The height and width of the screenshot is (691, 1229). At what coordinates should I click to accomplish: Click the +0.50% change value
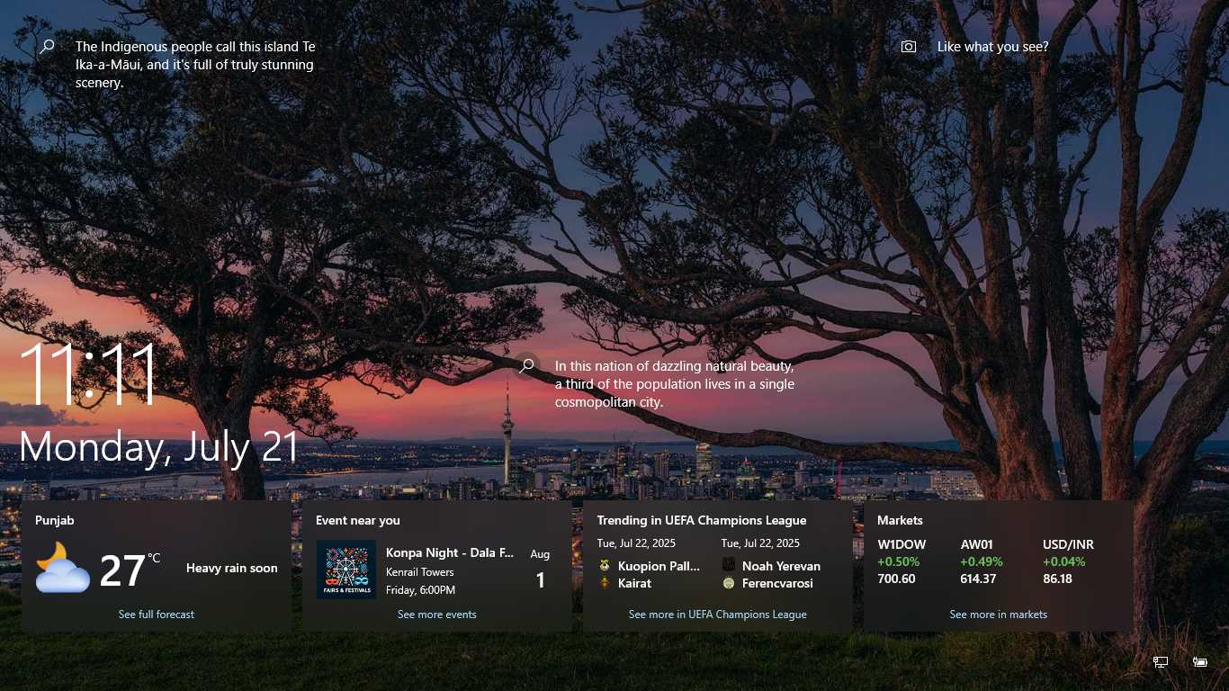click(899, 561)
